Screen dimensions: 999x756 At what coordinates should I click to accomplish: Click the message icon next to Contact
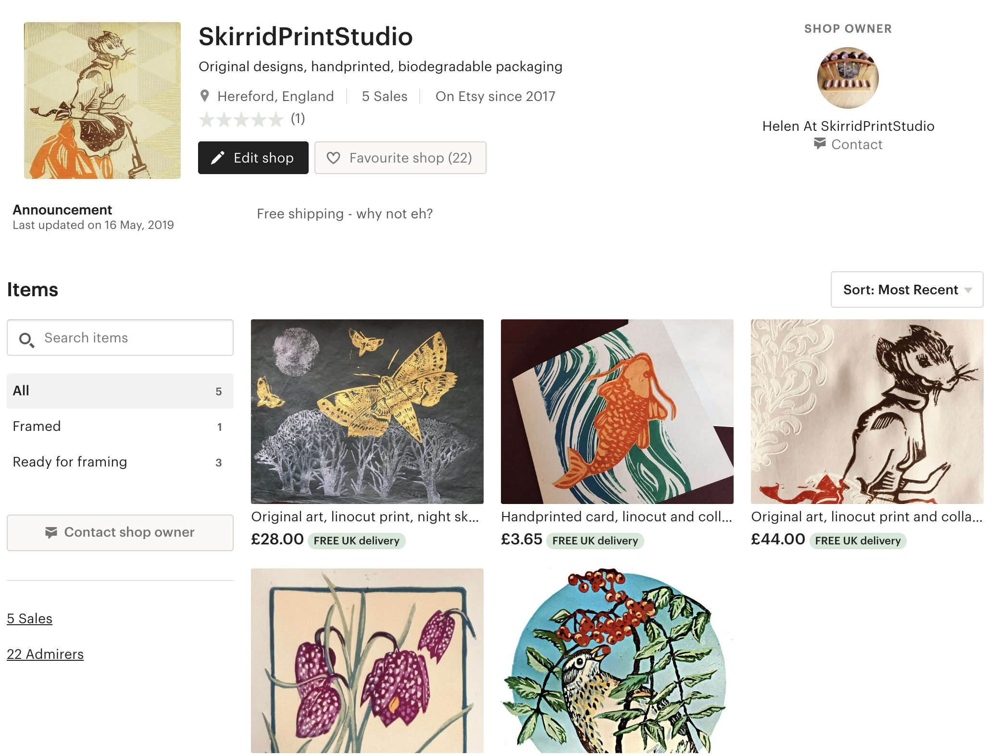tap(820, 143)
